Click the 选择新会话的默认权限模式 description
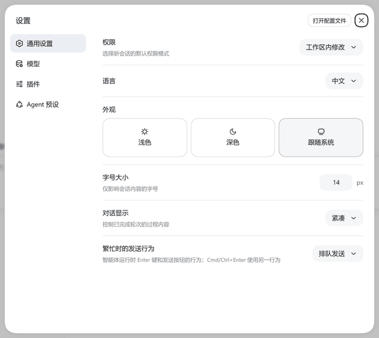This screenshot has width=379, height=338. coord(136,54)
